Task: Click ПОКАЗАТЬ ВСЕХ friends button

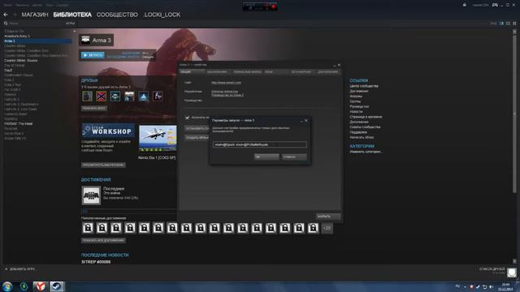Action: click(x=94, y=108)
